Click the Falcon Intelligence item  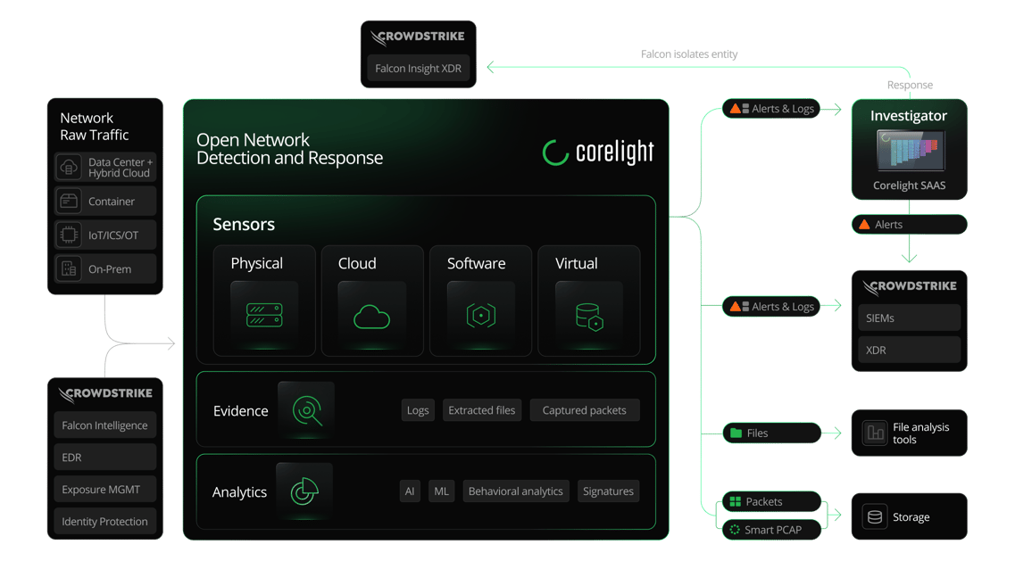pyautogui.click(x=104, y=425)
